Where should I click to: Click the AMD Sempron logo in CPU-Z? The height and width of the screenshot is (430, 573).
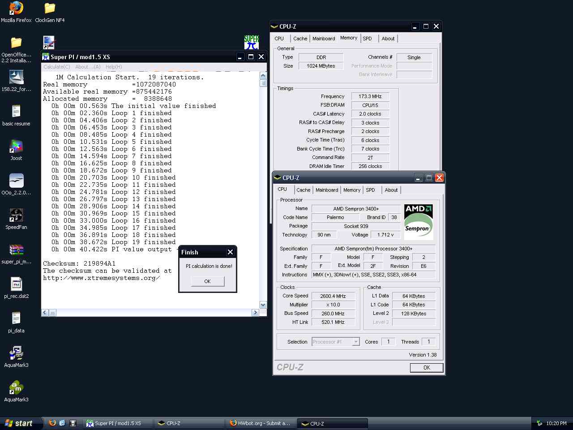(x=419, y=222)
